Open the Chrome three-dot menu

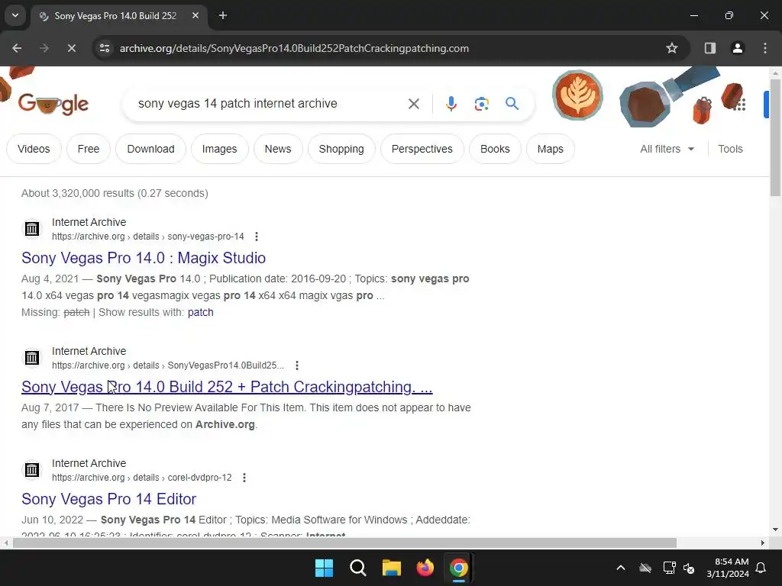tap(765, 48)
